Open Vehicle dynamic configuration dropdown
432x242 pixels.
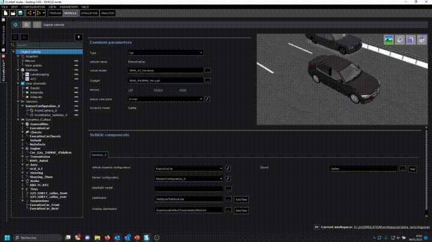[x=189, y=168]
